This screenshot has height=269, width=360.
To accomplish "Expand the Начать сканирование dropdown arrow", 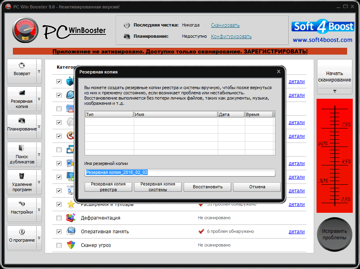I will coord(335,91).
